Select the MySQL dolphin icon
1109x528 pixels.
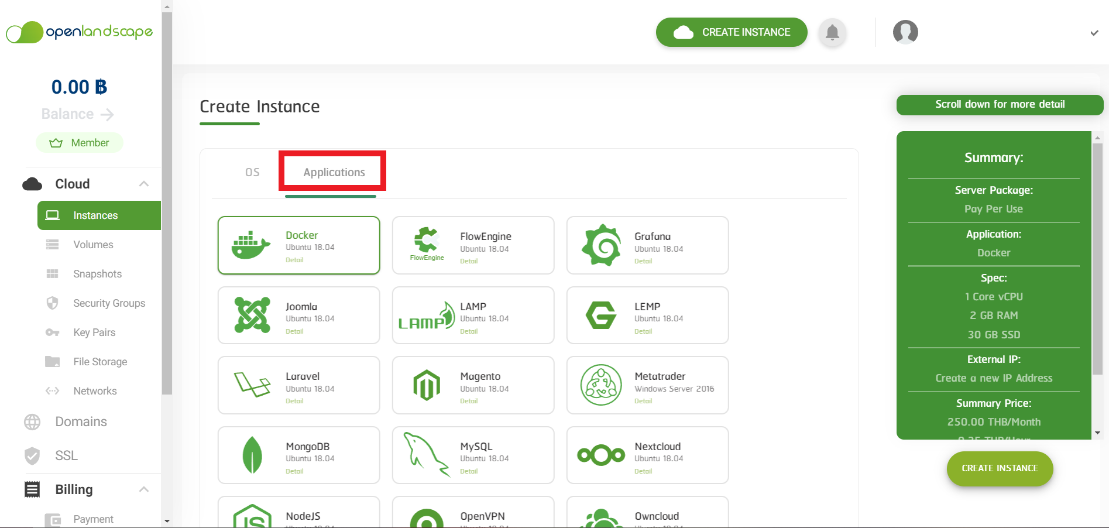point(427,455)
